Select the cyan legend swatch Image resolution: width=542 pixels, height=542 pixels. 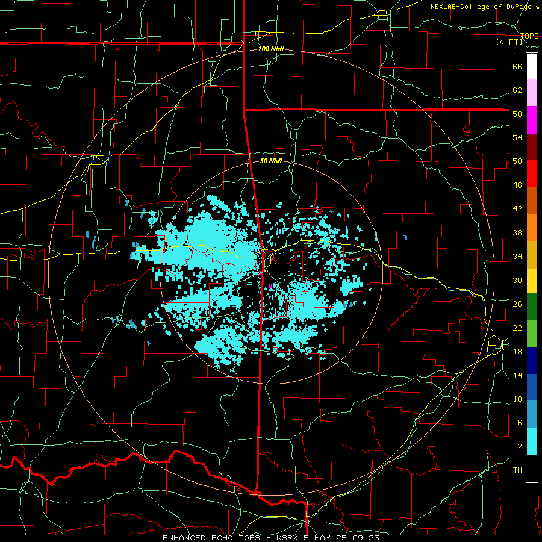click(532, 441)
